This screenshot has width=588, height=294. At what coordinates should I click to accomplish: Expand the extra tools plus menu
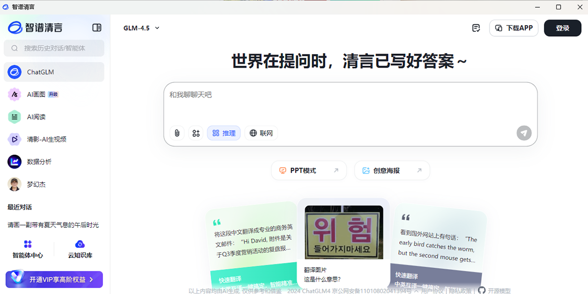point(196,133)
